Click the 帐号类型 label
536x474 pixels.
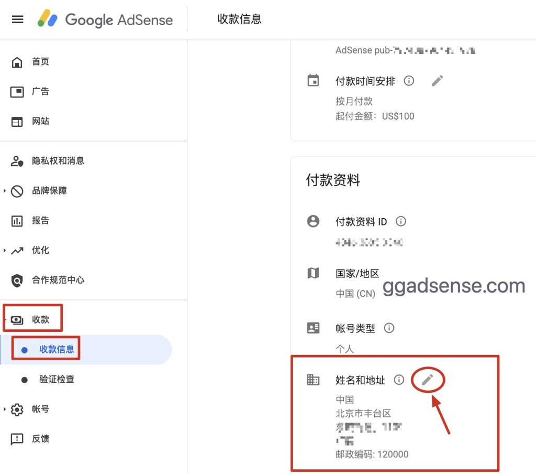coord(355,328)
